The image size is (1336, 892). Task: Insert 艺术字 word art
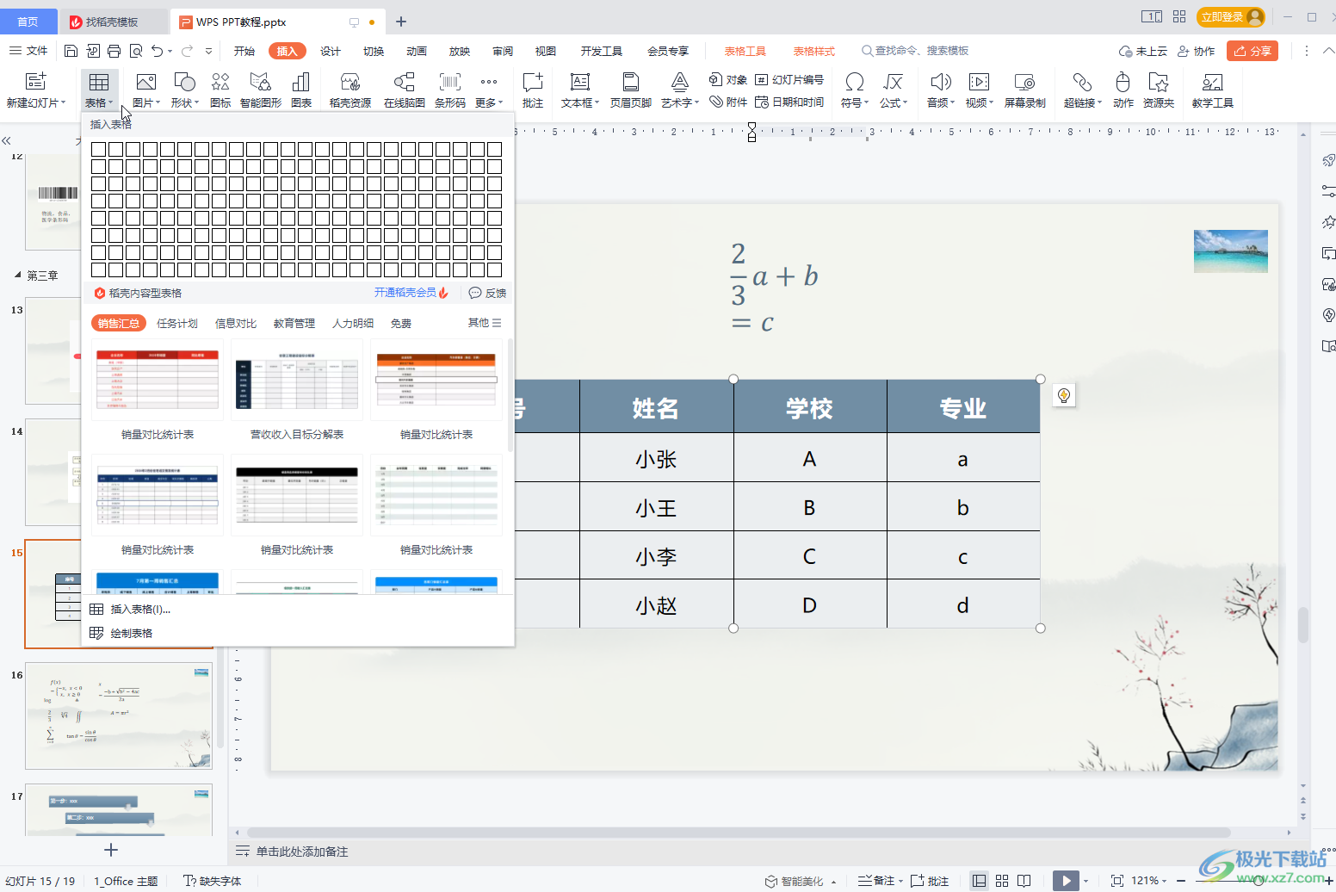680,90
